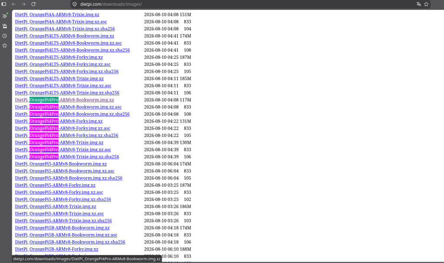444x263 pixels.
Task: Open DietPi_OrangePi4Pro-ARMv8-Trixie.img.xz.sha256 link
Action: click(67, 156)
